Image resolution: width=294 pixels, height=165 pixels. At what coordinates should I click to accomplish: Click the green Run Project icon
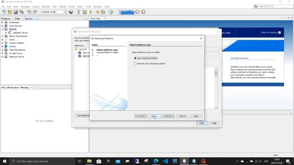(91, 12)
